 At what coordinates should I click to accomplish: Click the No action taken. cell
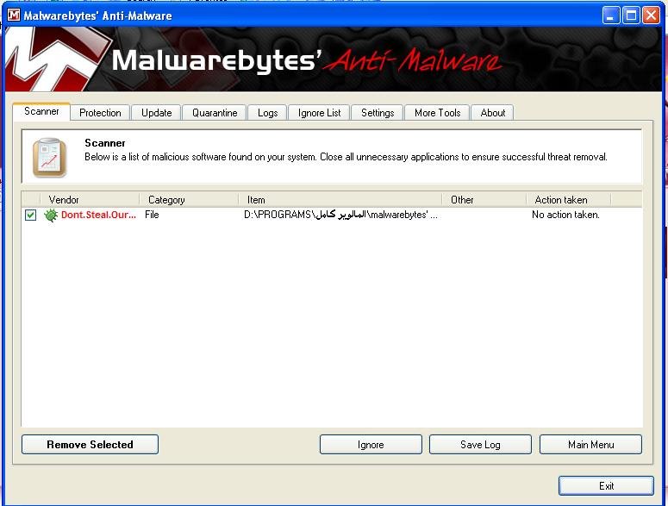point(565,215)
